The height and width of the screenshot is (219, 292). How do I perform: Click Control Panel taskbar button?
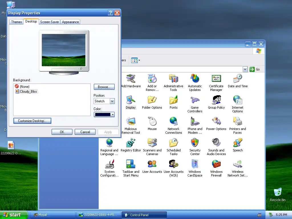click(x=144, y=215)
